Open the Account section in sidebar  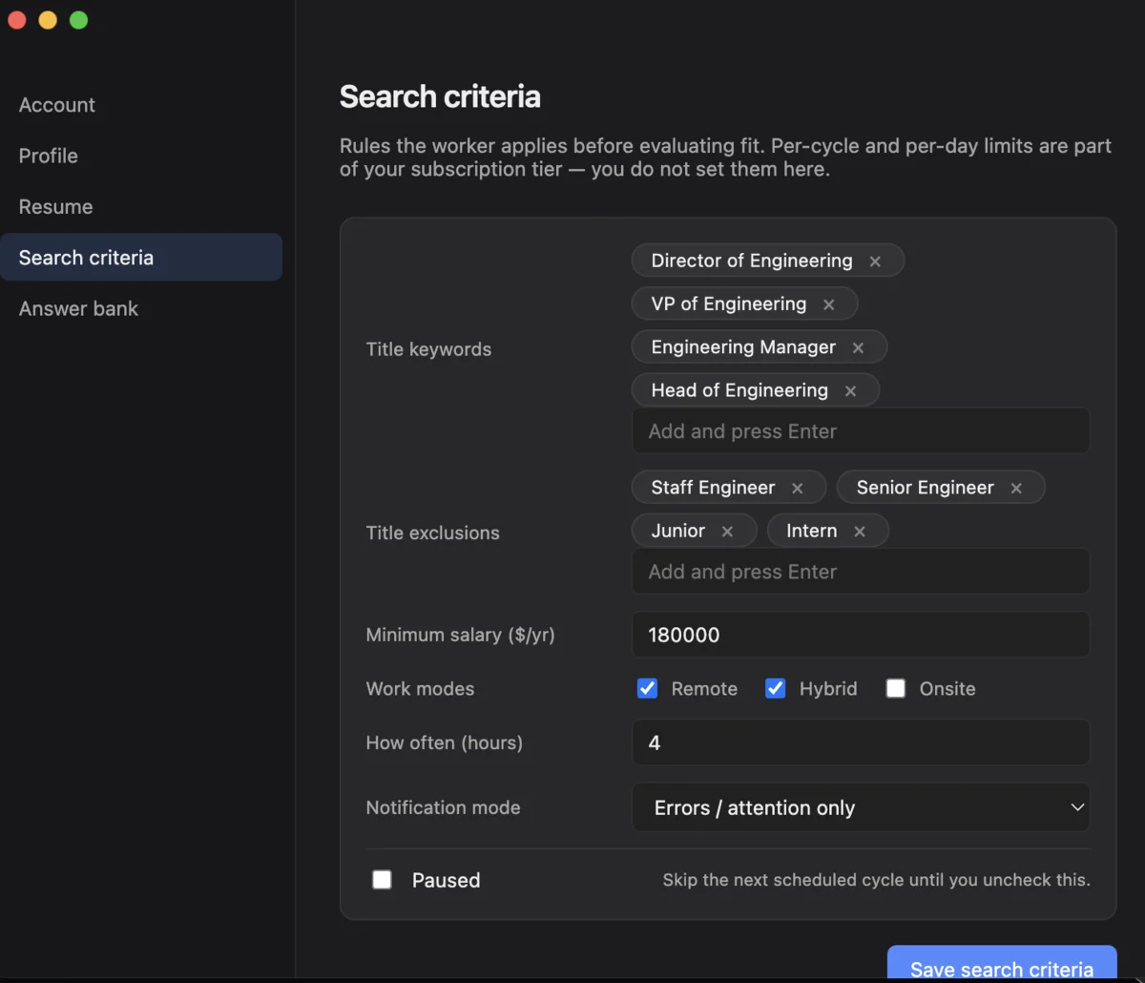click(x=141, y=105)
